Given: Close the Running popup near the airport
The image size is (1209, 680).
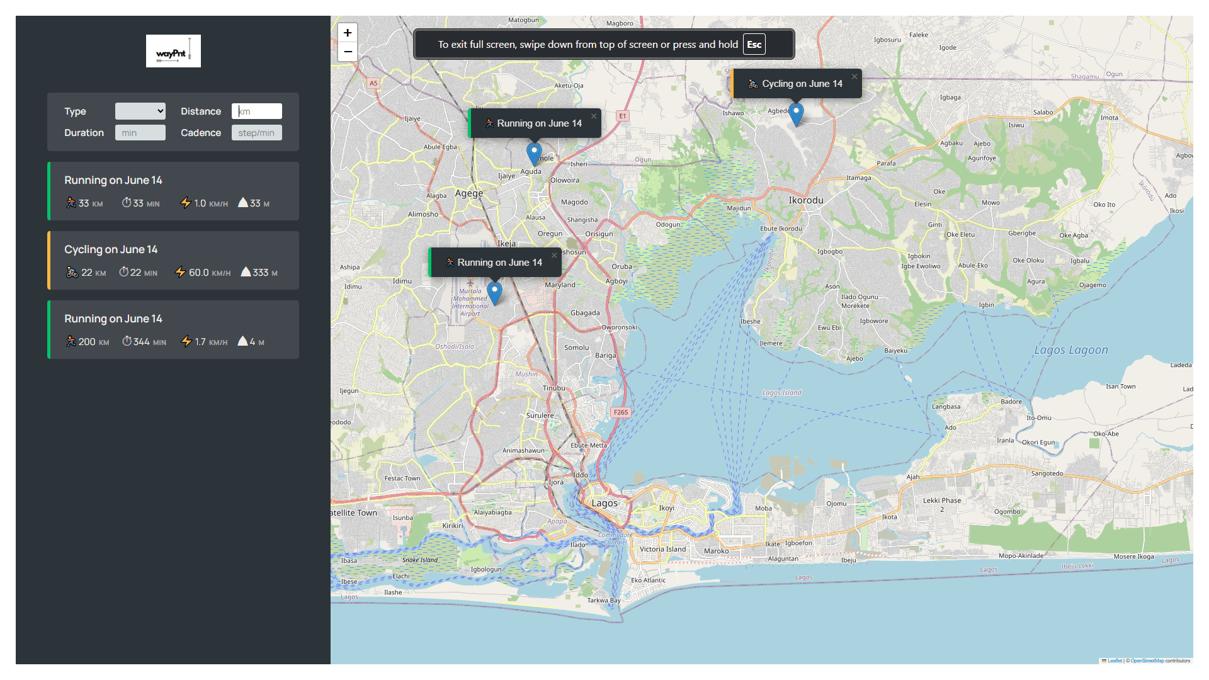Looking at the screenshot, I should 554,256.
